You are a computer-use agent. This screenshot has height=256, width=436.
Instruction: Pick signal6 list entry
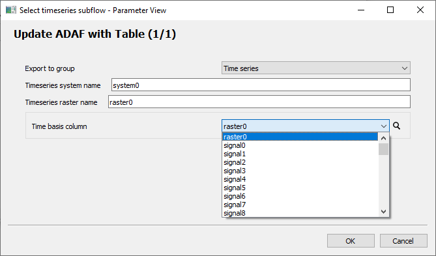point(300,196)
